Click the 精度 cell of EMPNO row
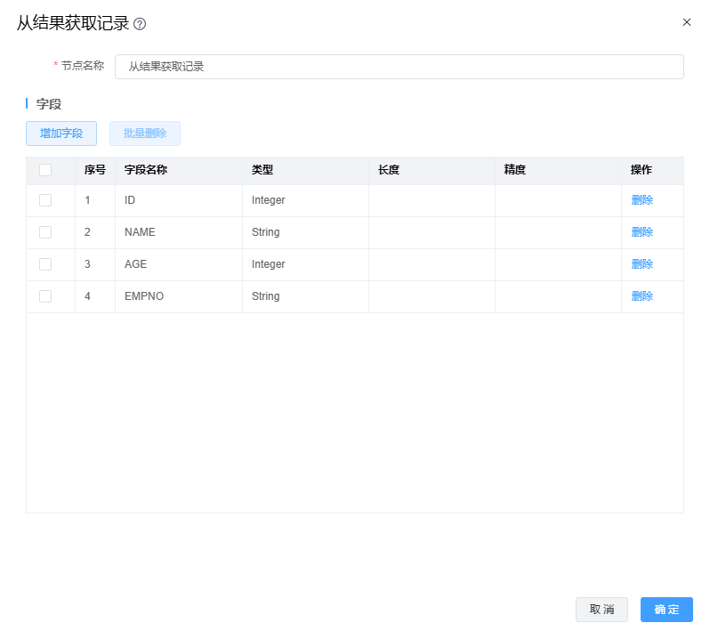The image size is (710, 639). tap(558, 296)
